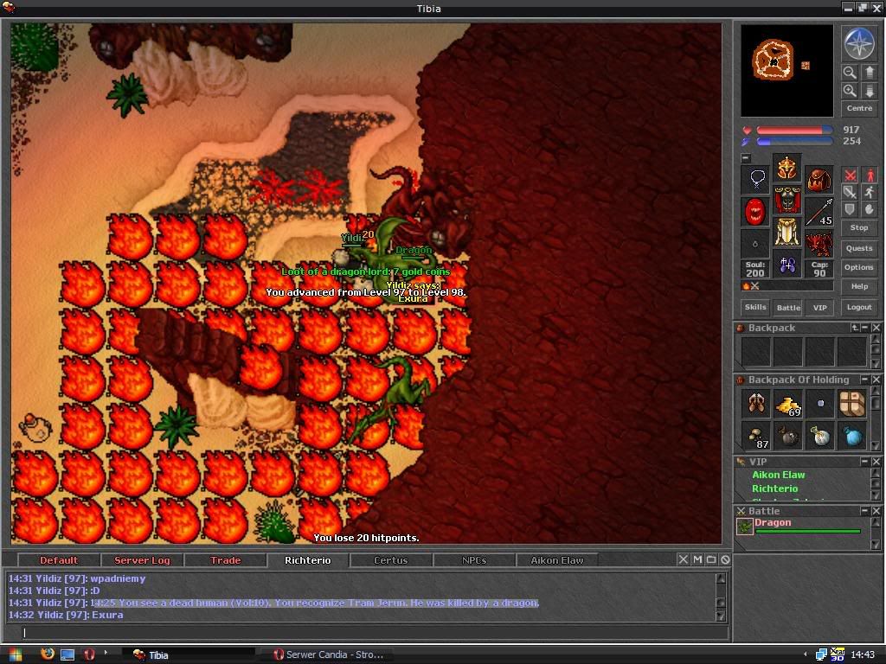Screen dimensions: 886x664
Task: Move minimap one floor down
Action: (x=869, y=91)
